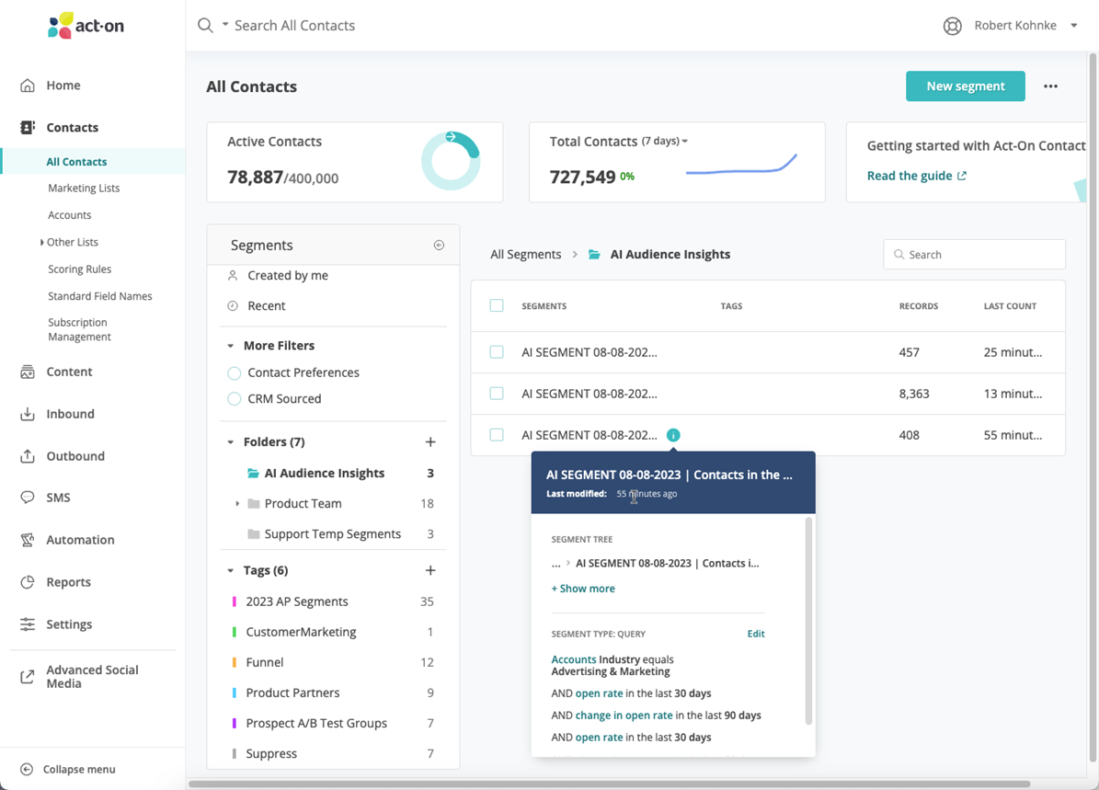Tick the select-all segments header checkbox
This screenshot has width=1099, height=790.
(x=497, y=305)
